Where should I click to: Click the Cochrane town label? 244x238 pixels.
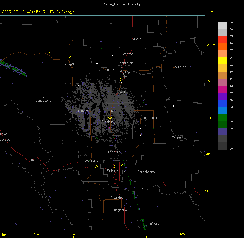pyautogui.click(x=91, y=161)
